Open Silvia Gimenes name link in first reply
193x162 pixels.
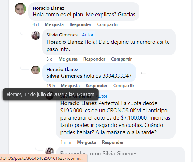pyautogui.click(x=62, y=35)
